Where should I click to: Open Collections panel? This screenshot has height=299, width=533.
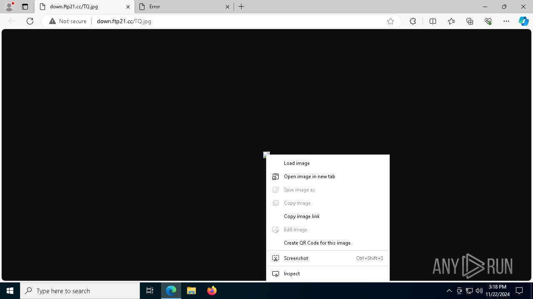pyautogui.click(x=470, y=21)
